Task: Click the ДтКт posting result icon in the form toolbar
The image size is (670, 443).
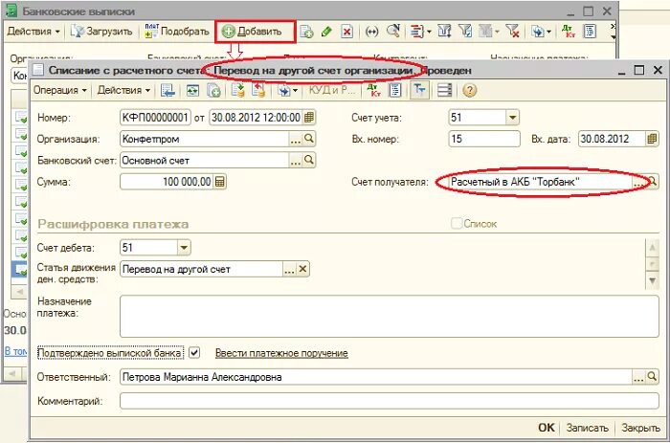Action: 374,90
